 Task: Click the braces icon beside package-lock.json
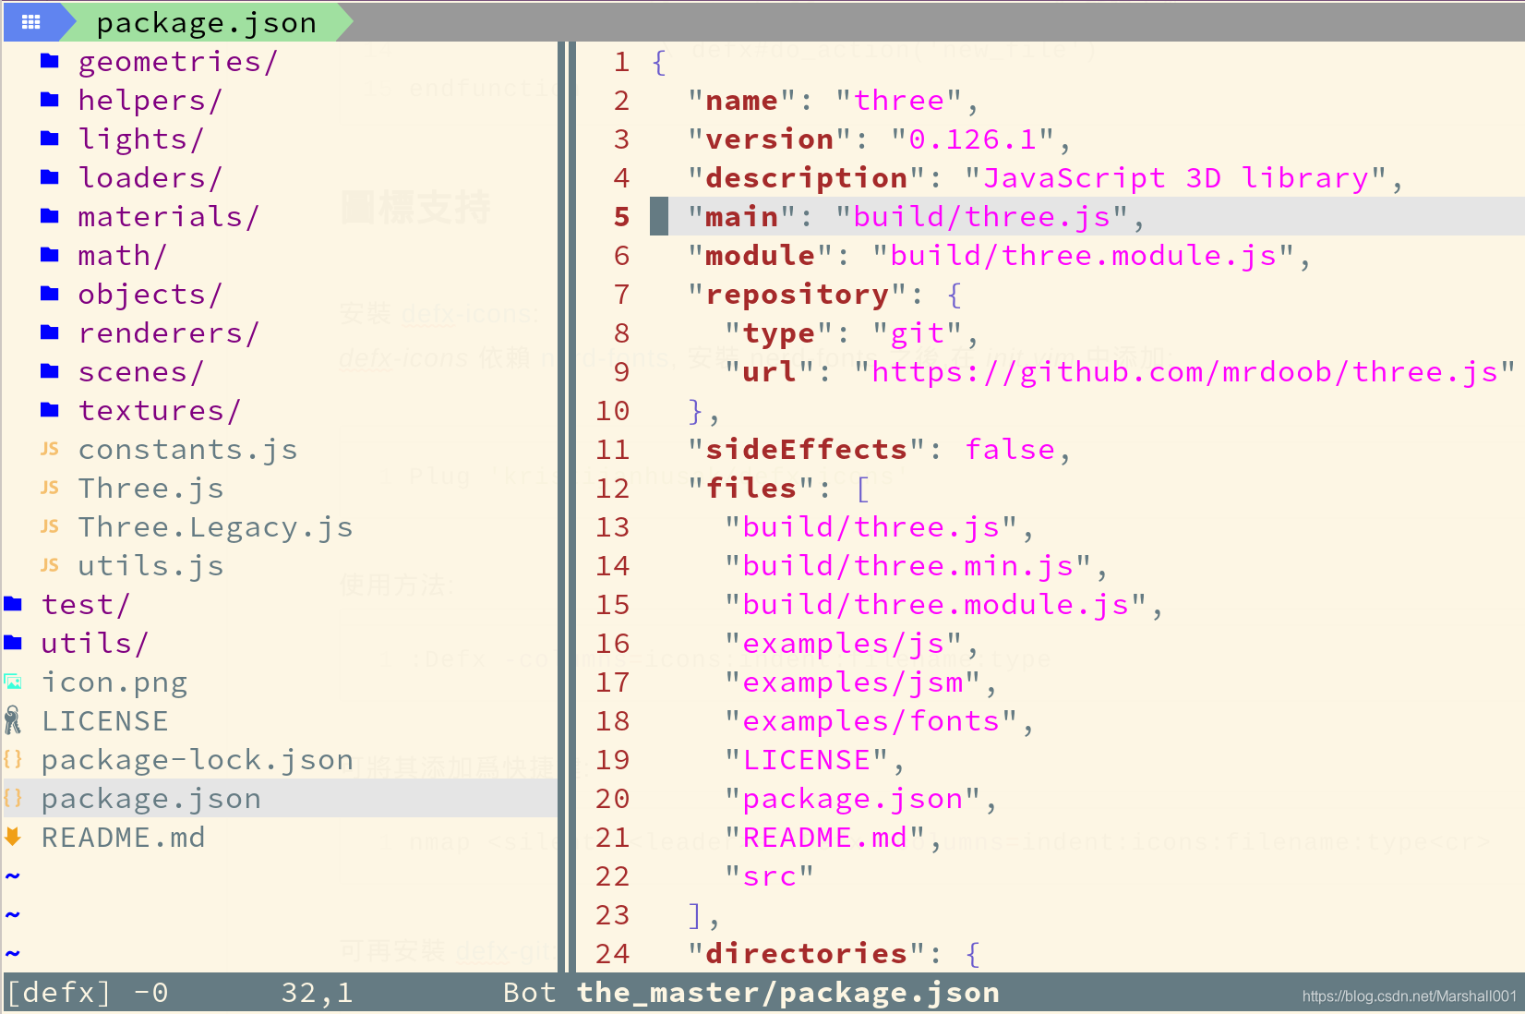[13, 760]
